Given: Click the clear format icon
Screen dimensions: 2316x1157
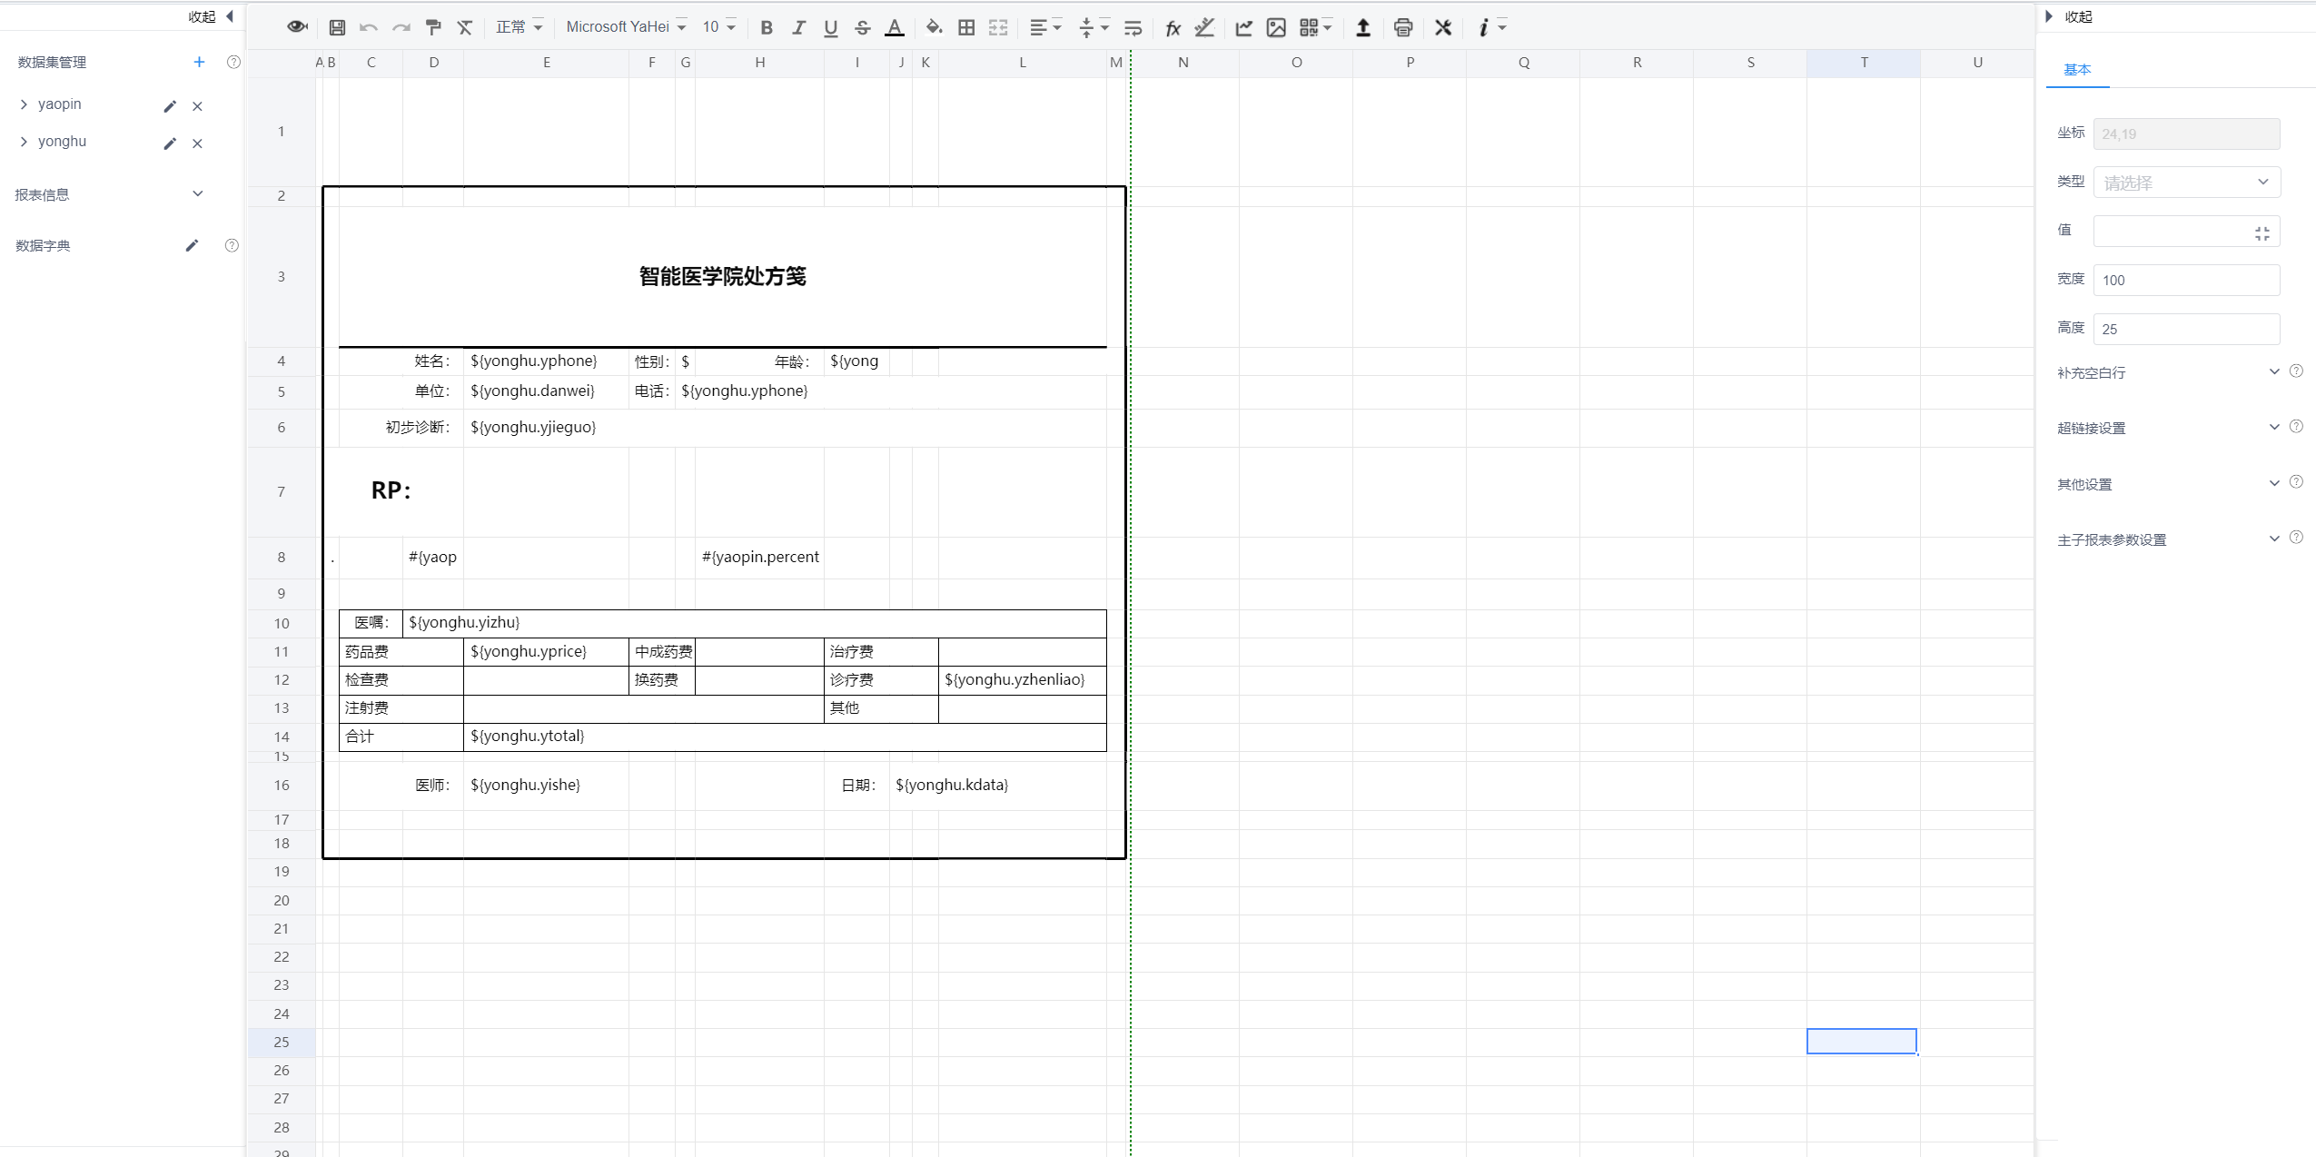Looking at the screenshot, I should point(465,27).
